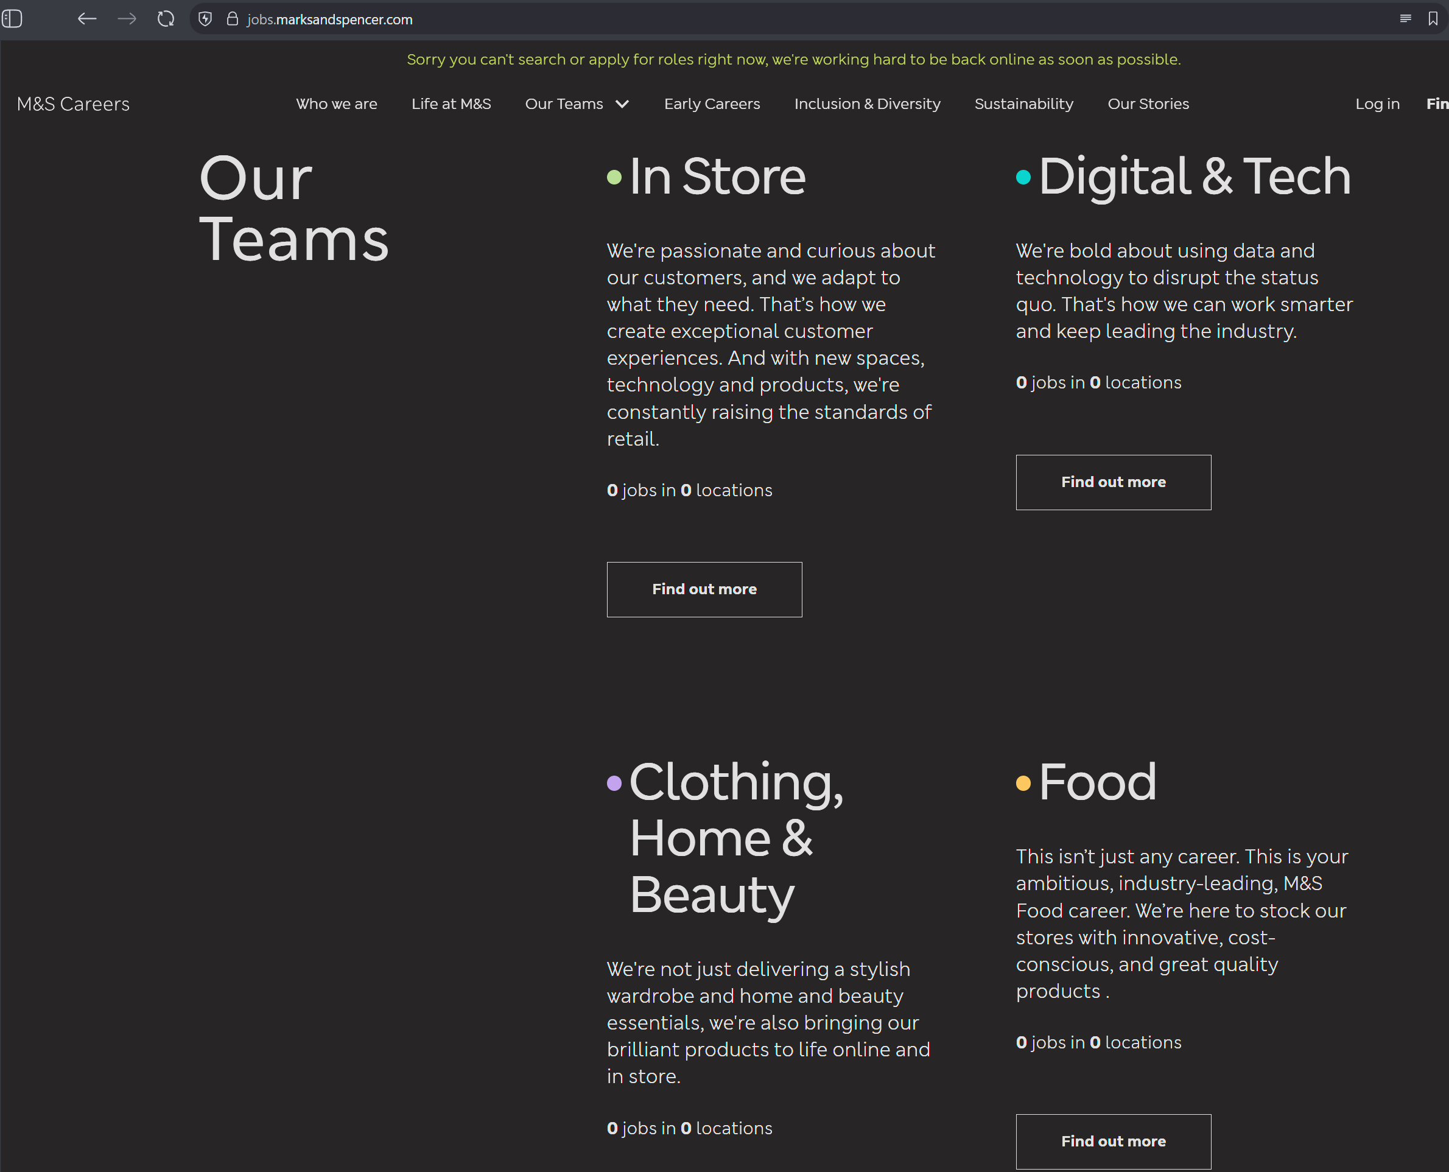This screenshot has width=1449, height=1172.
Task: Bookmark this page with bookmark icon
Action: pos(1433,19)
